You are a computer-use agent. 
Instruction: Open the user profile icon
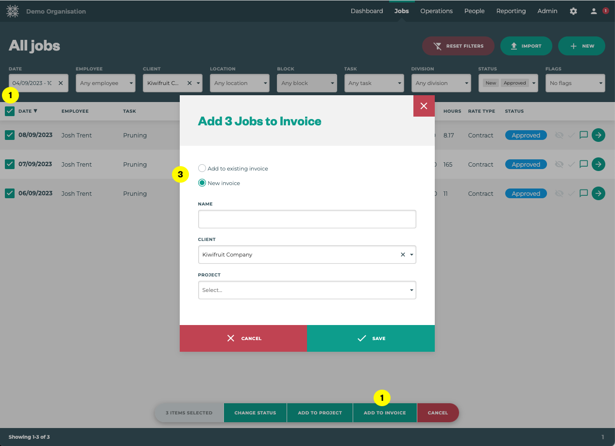point(593,11)
